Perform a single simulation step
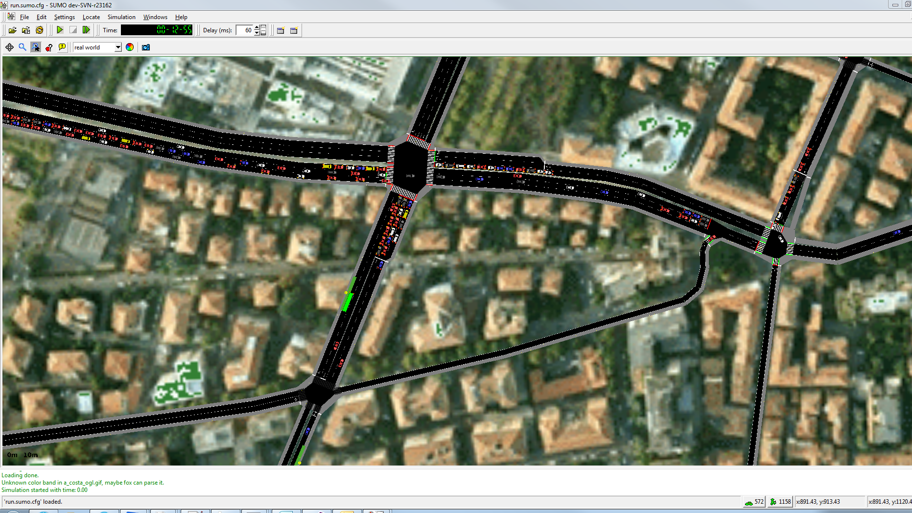This screenshot has height=513, width=912. click(x=86, y=30)
